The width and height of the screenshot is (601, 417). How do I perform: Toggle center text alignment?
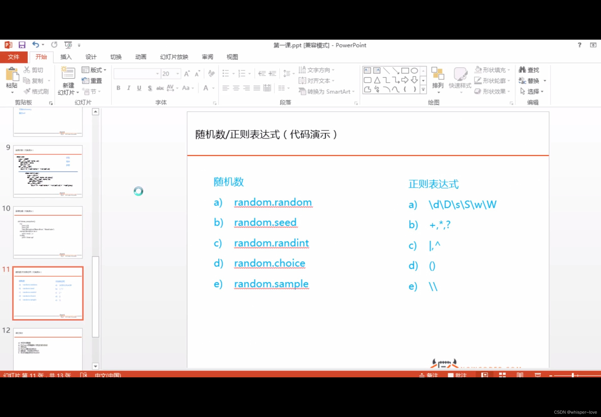pyautogui.click(x=236, y=88)
